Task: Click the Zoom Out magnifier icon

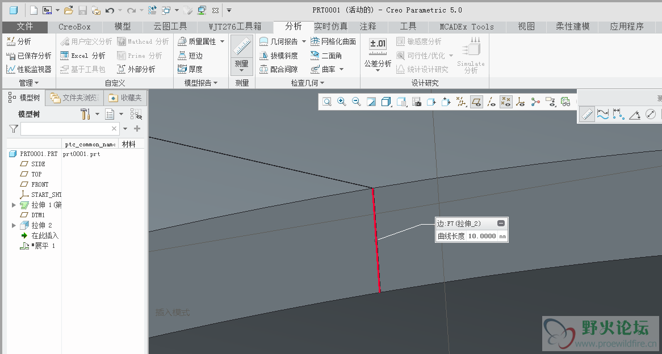Action: click(357, 102)
